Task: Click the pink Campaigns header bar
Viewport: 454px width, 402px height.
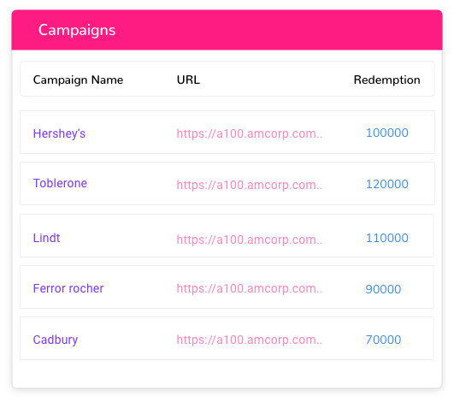Action: pos(227,30)
